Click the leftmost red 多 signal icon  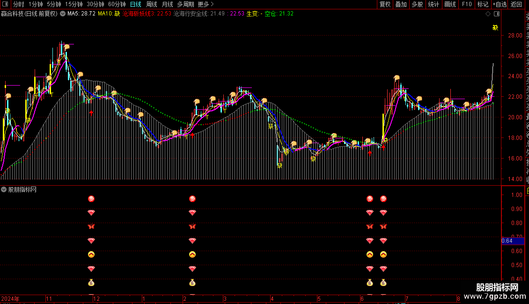(x=91, y=199)
